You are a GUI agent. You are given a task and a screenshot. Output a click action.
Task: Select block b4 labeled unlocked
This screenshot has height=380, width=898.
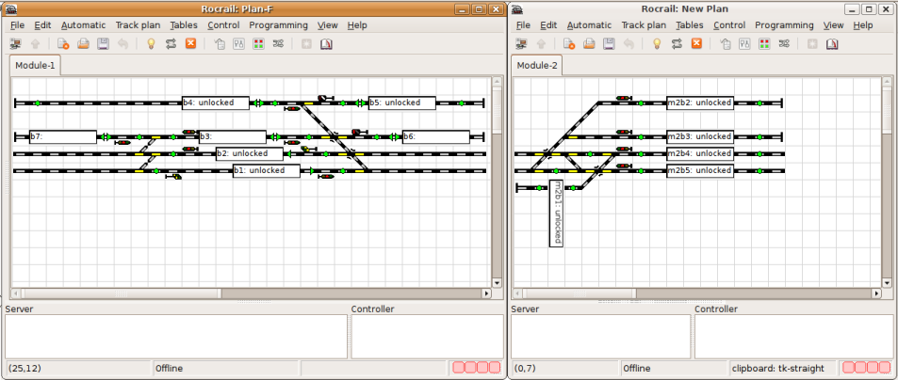pyautogui.click(x=215, y=103)
